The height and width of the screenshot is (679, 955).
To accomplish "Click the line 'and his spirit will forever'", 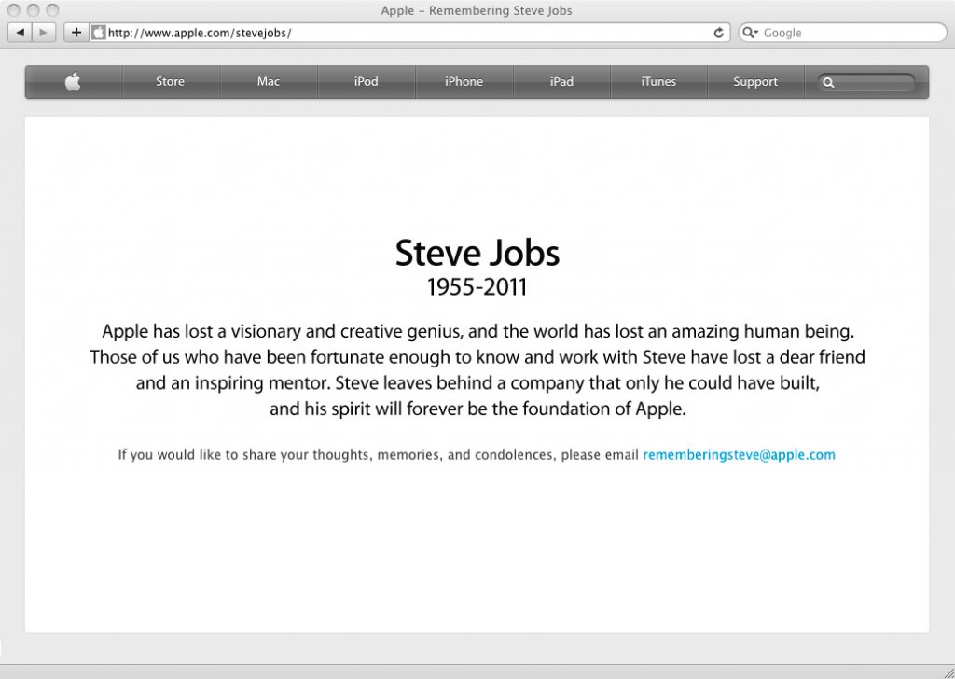I will [x=478, y=408].
